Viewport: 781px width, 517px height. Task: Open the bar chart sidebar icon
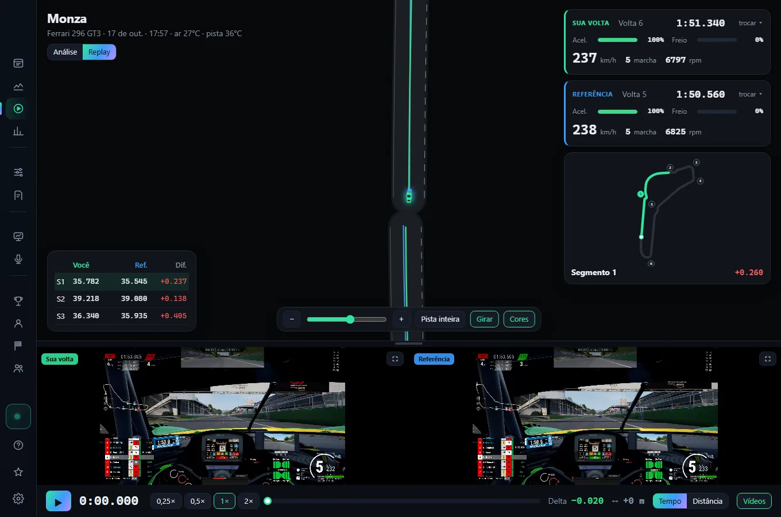click(x=18, y=131)
